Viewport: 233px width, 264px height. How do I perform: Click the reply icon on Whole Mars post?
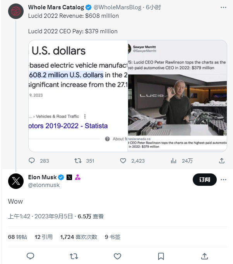click(32, 161)
